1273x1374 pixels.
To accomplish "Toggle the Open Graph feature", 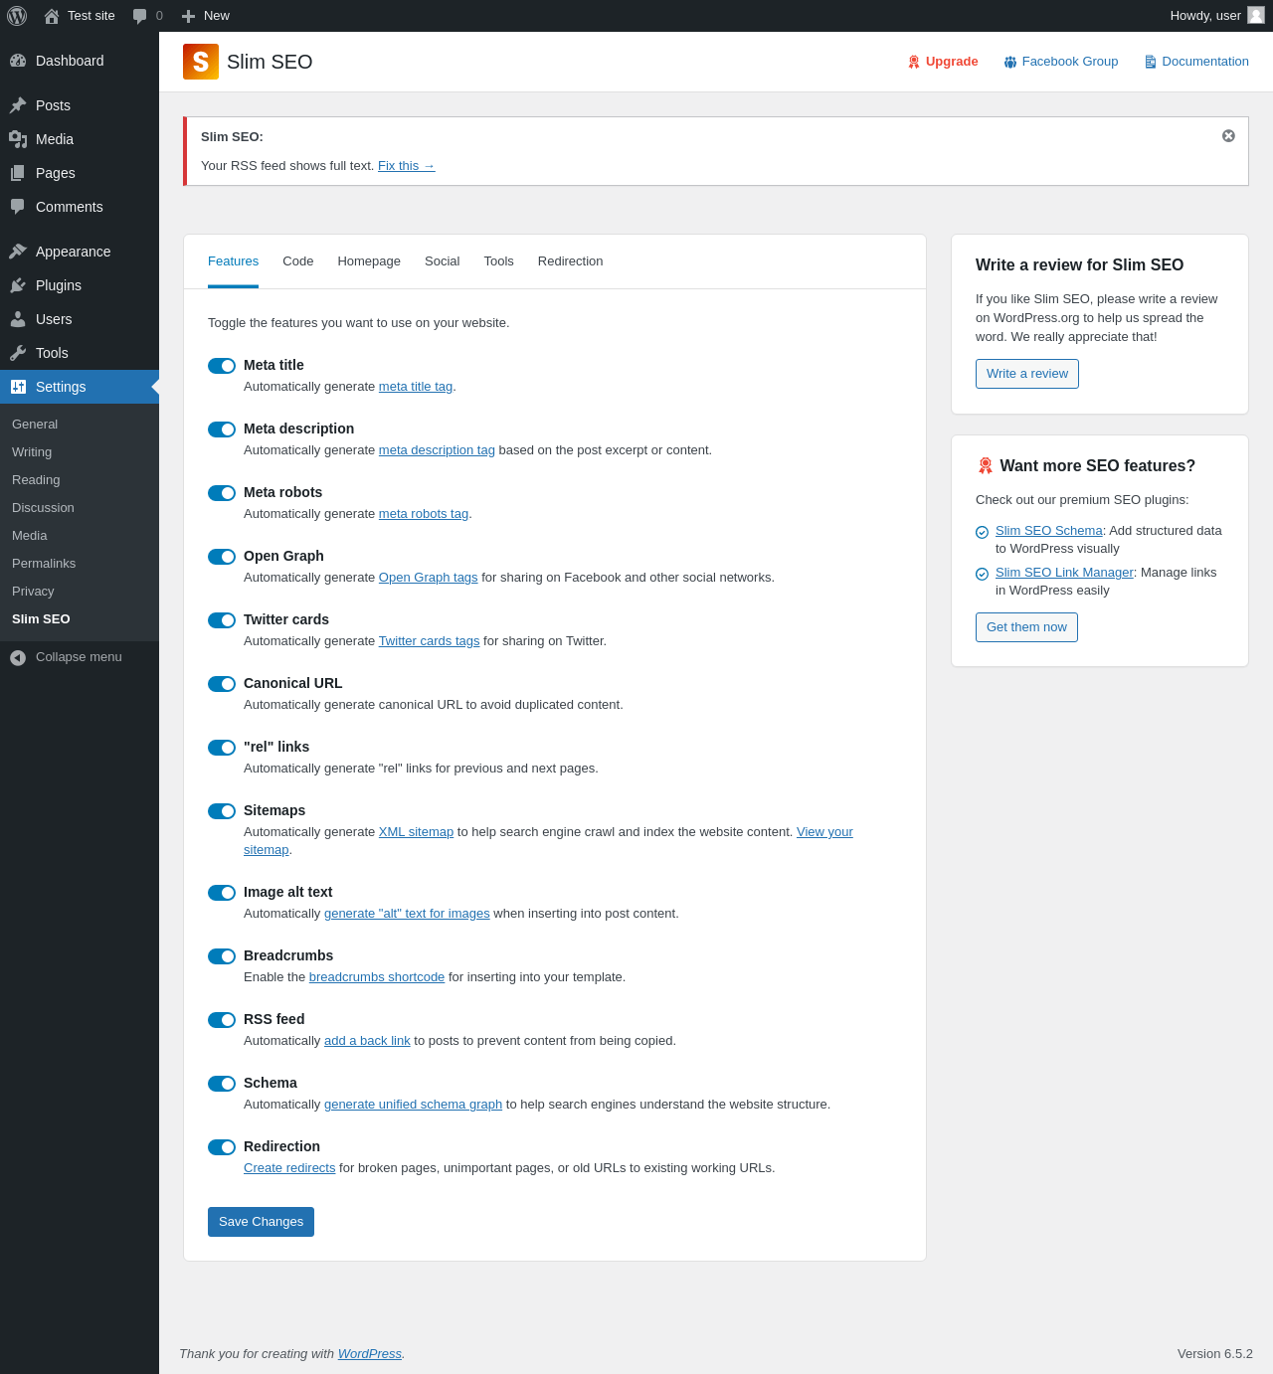I will (x=222, y=557).
